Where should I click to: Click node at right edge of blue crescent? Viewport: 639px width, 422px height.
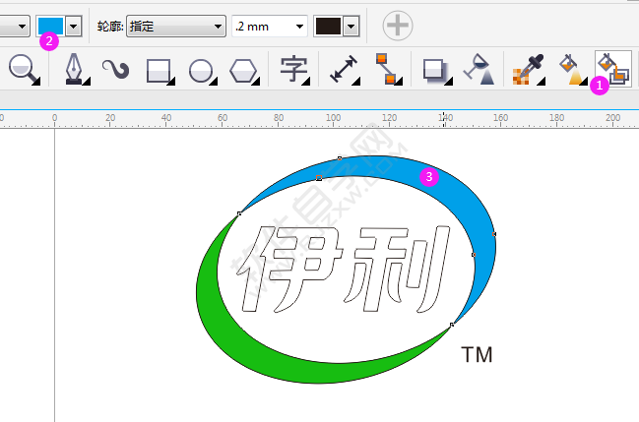coord(494,234)
